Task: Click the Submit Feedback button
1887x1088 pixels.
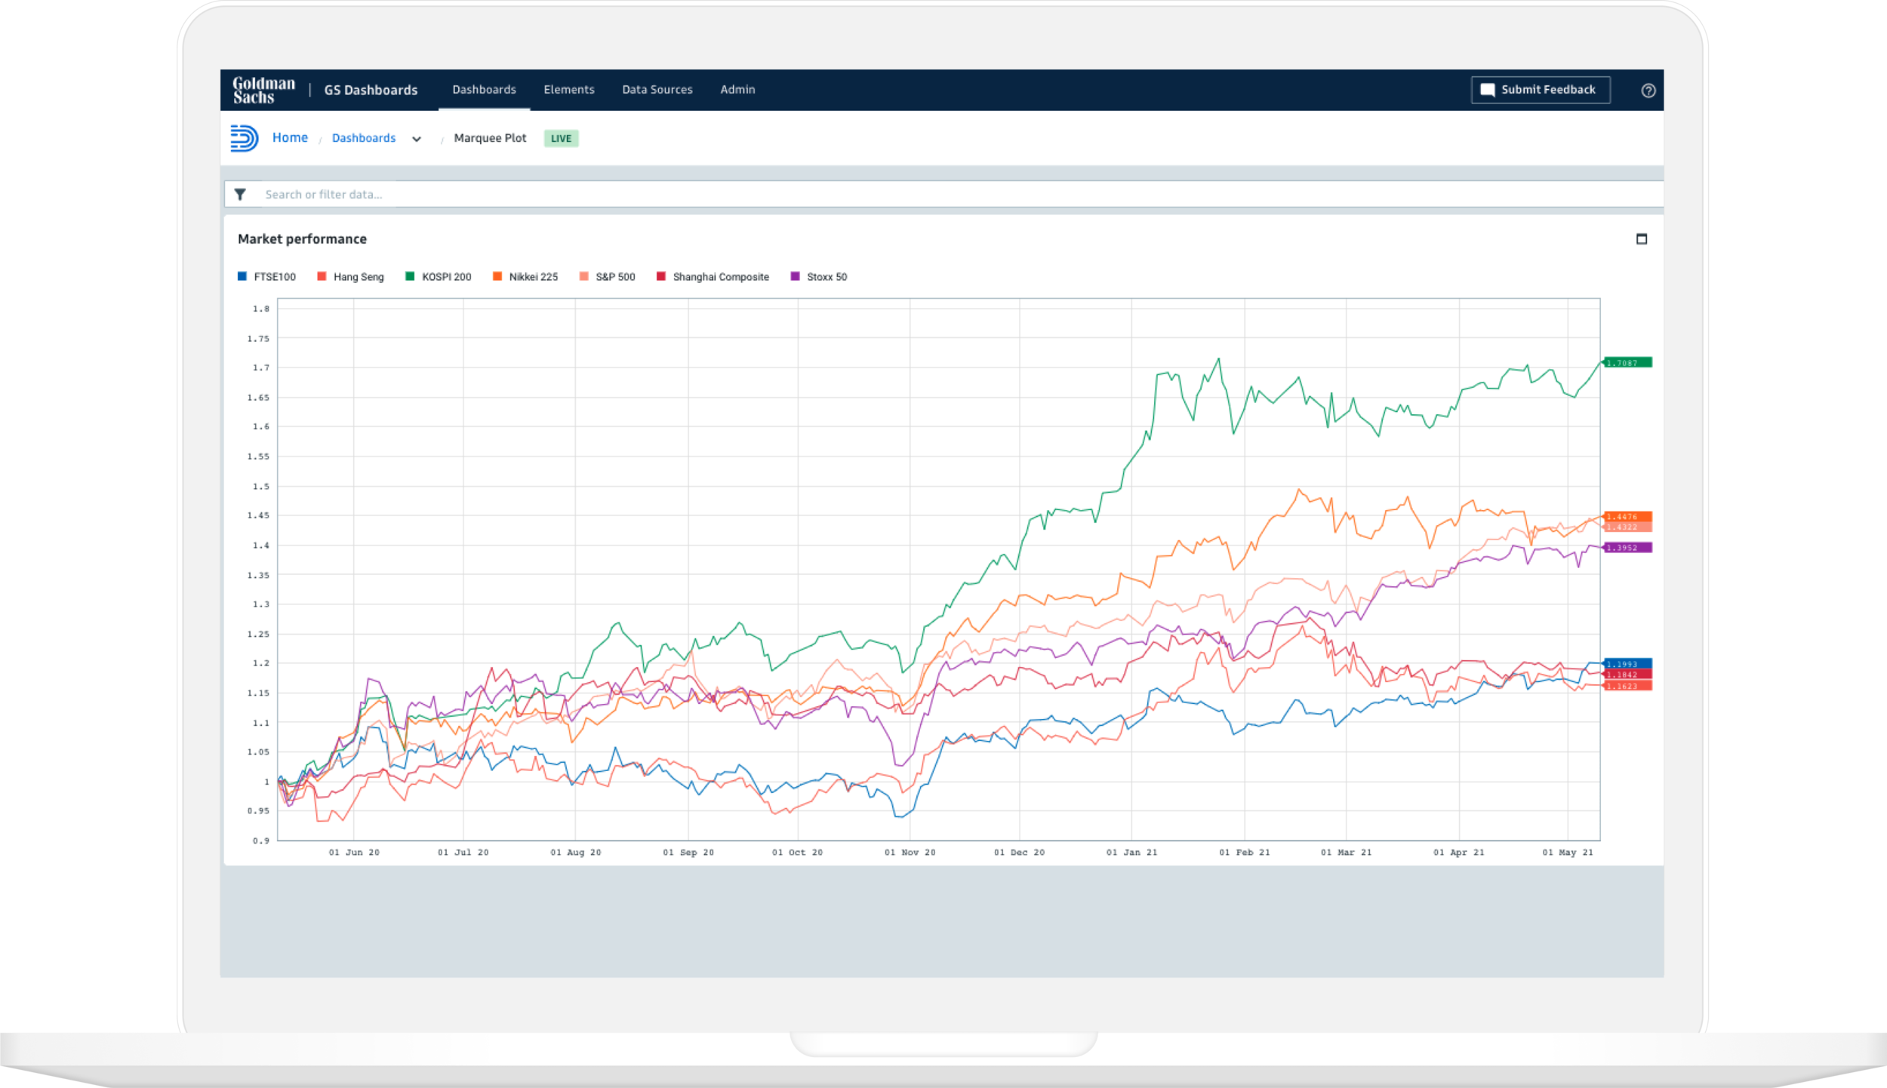Action: click(x=1541, y=89)
